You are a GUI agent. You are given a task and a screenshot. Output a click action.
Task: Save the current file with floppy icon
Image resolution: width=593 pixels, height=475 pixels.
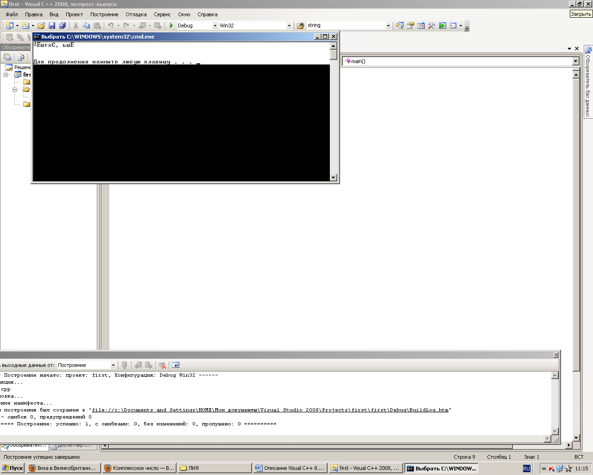tap(52, 26)
